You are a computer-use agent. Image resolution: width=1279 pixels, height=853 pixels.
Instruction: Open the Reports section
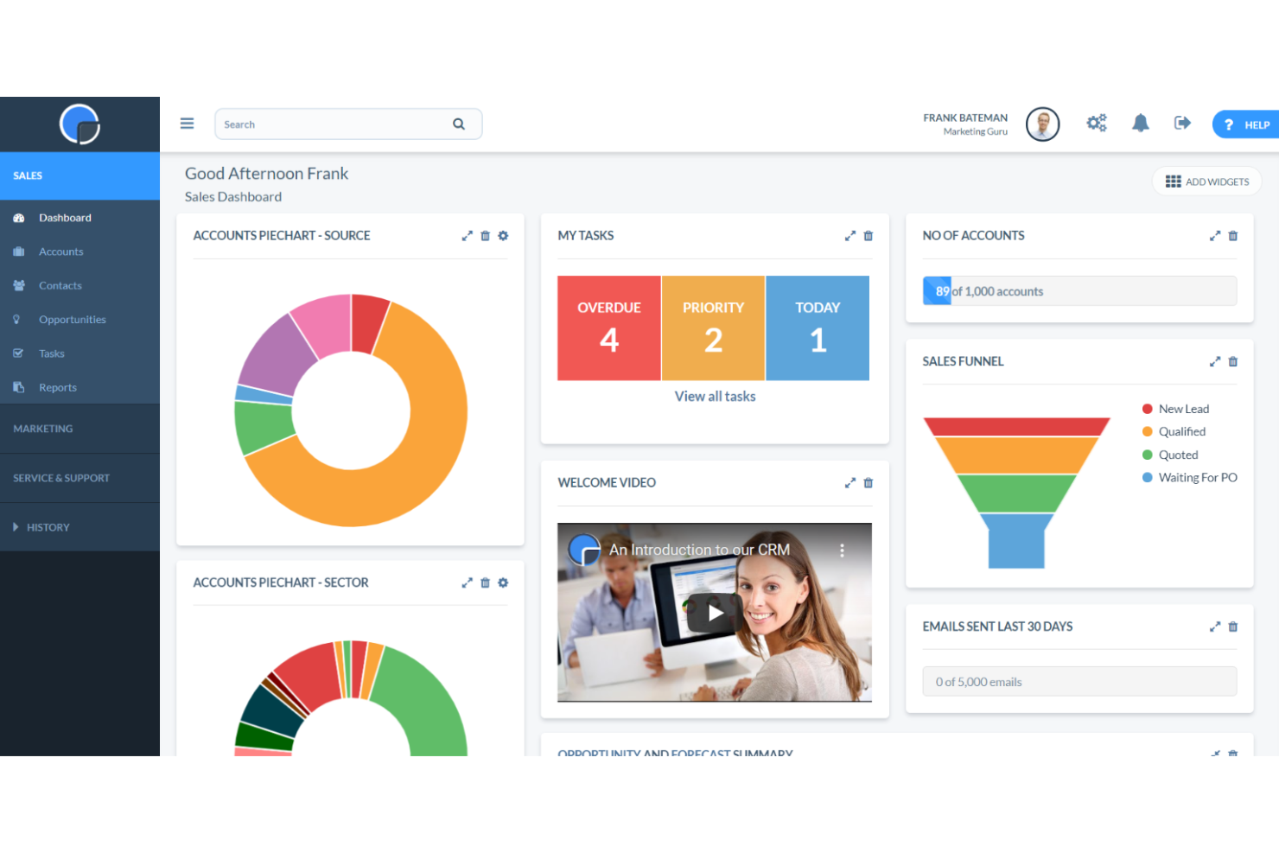(58, 387)
